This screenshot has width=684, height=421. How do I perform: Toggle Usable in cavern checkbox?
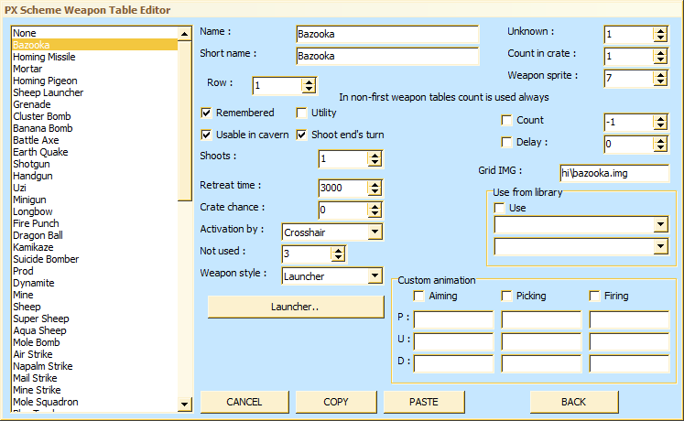pyautogui.click(x=206, y=135)
